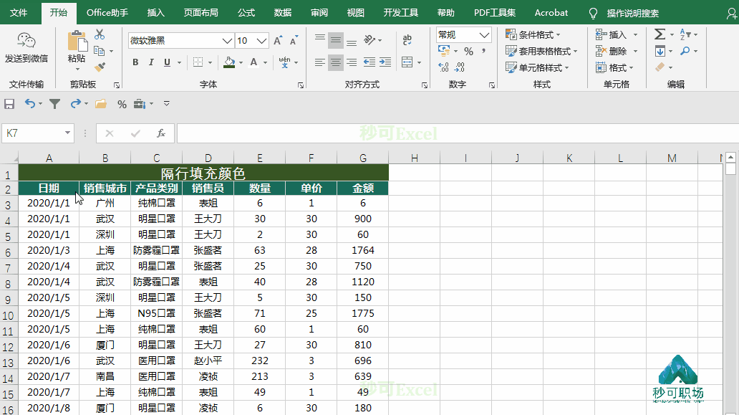Viewport: 739px width, 415px height.
Task: Click the Open folder quick icon
Action: (x=100, y=104)
